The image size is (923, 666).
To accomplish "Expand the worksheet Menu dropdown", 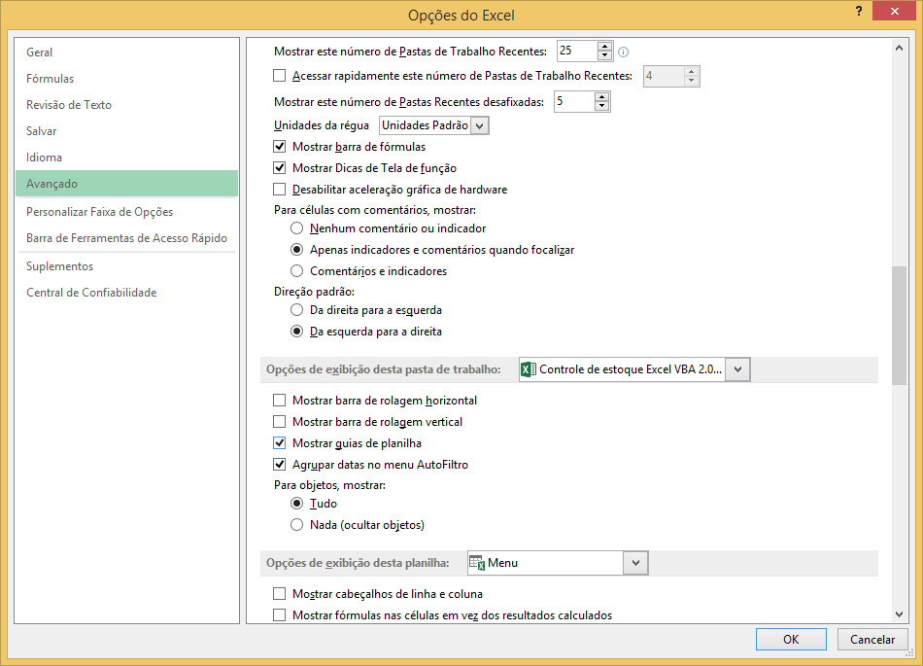I will tap(635, 563).
